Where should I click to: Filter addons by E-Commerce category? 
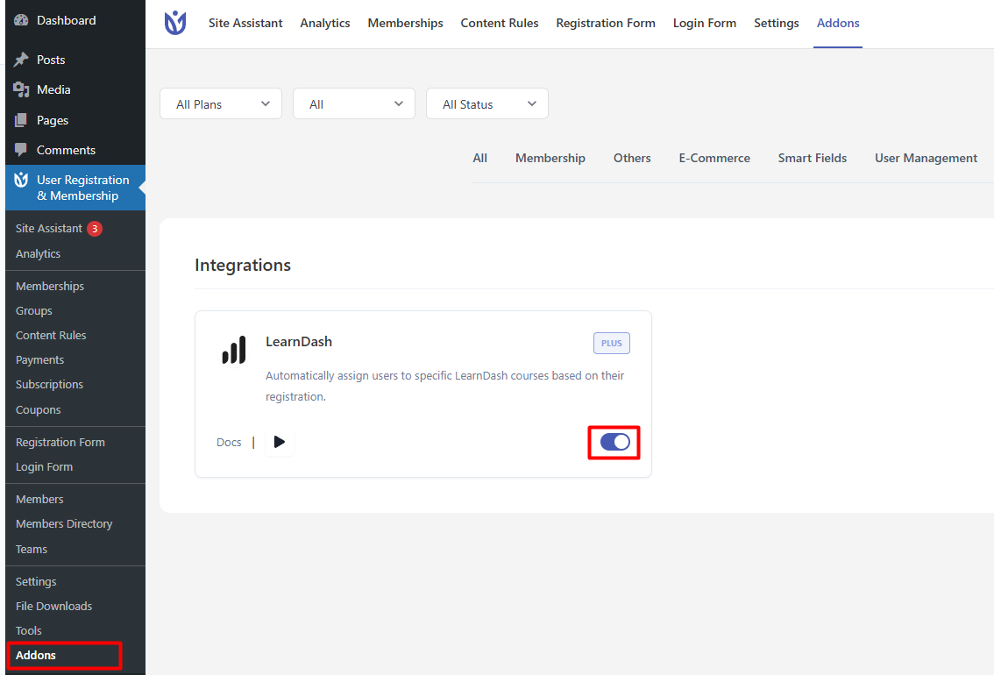coord(714,158)
